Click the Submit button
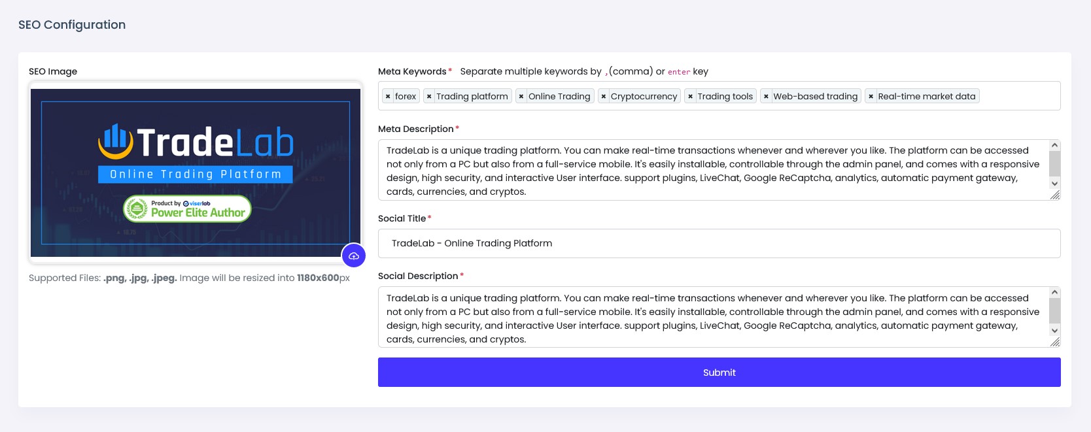 pos(719,372)
